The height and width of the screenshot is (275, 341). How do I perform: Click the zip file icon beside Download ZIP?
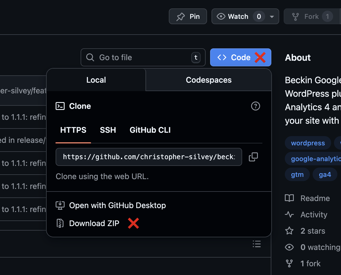coord(60,223)
